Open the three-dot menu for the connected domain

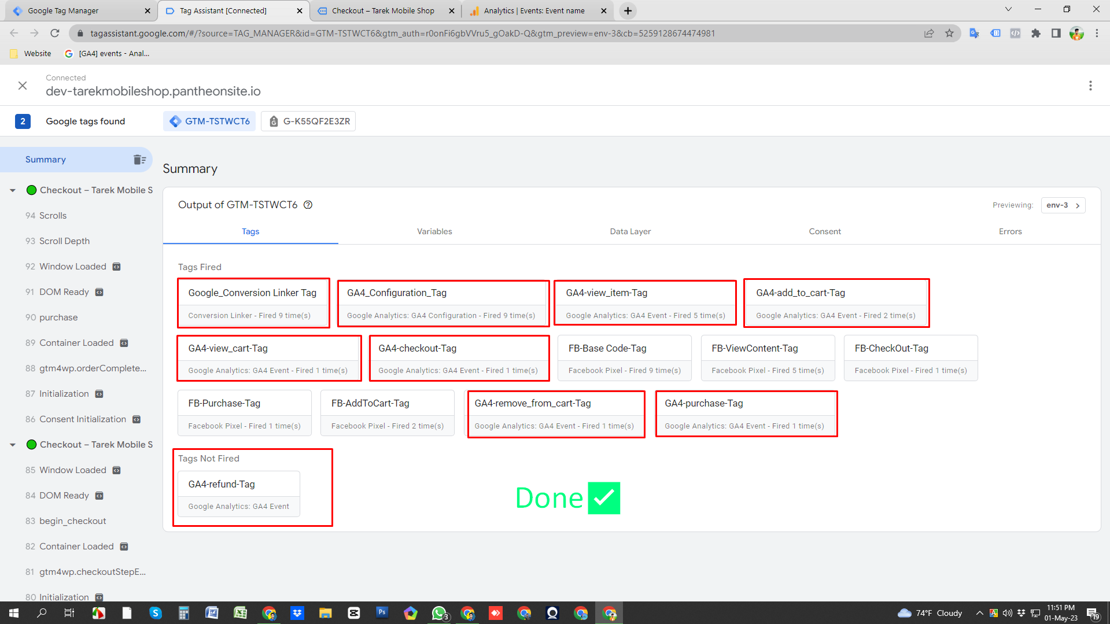pos(1090,86)
